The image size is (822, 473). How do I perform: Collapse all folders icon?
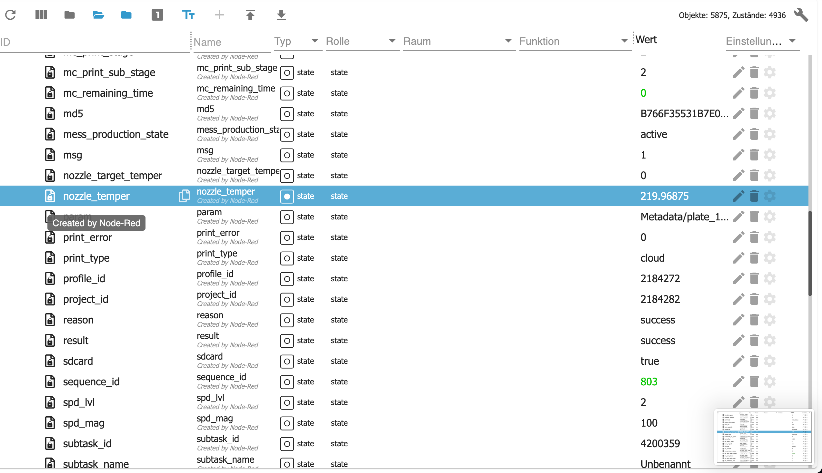coord(70,15)
